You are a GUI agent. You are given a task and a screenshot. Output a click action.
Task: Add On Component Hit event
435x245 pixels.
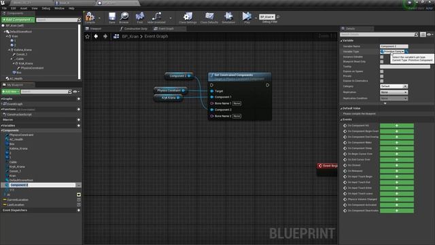(397, 126)
